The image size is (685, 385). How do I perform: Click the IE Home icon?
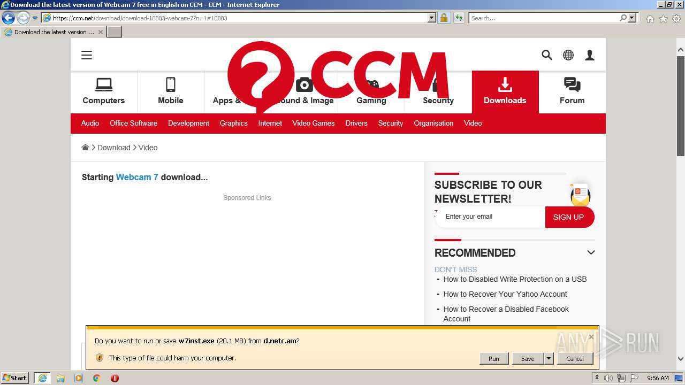pyautogui.click(x=650, y=19)
